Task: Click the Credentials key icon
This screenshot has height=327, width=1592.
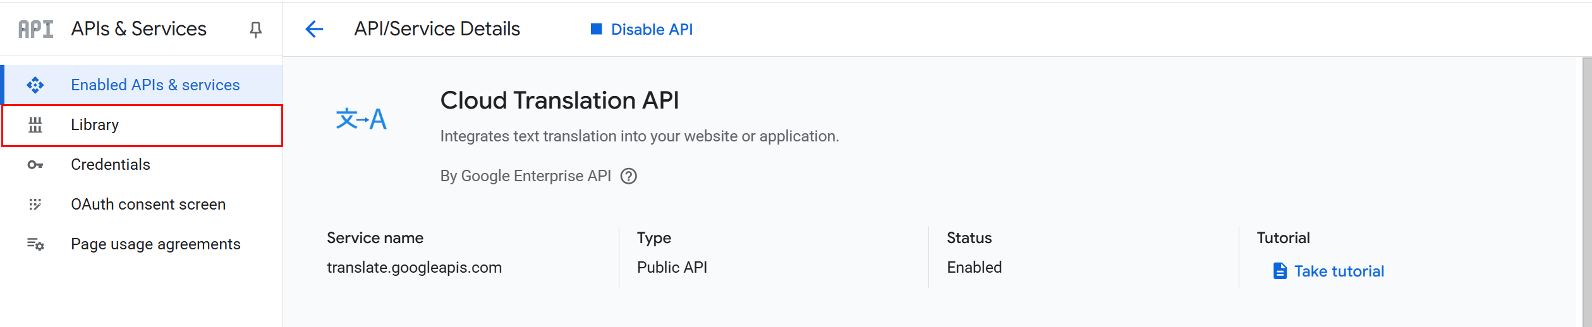Action: [35, 165]
